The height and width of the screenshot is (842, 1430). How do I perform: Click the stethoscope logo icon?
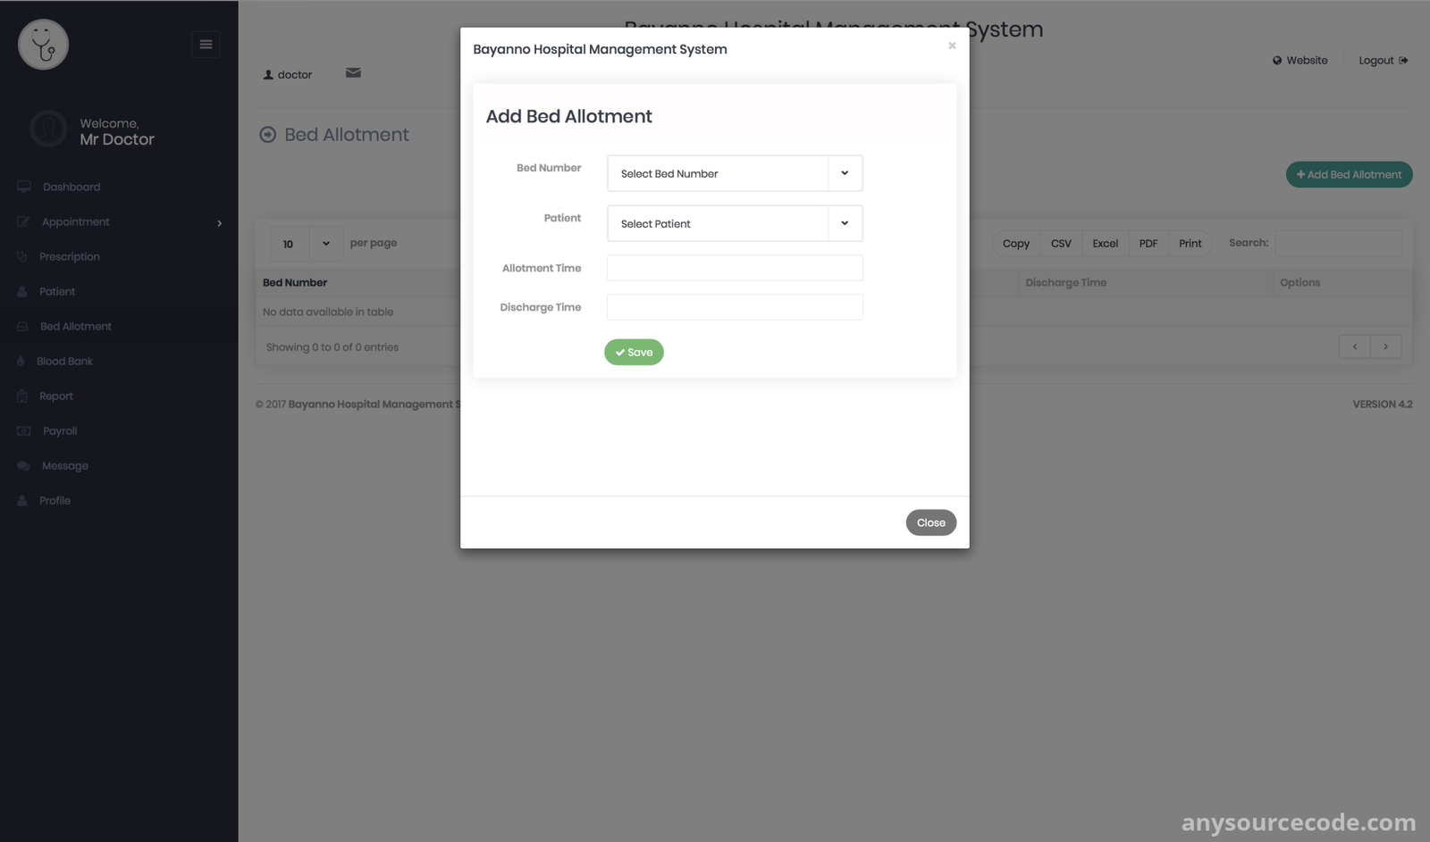coord(43,45)
